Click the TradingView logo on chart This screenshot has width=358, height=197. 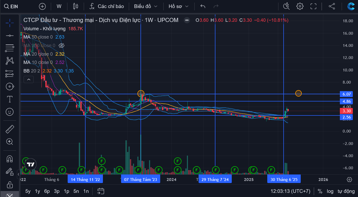31,164
